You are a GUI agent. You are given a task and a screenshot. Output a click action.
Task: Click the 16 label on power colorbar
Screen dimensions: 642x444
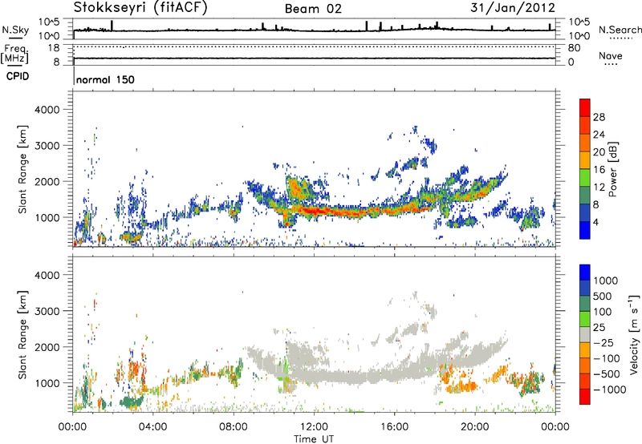[599, 170]
